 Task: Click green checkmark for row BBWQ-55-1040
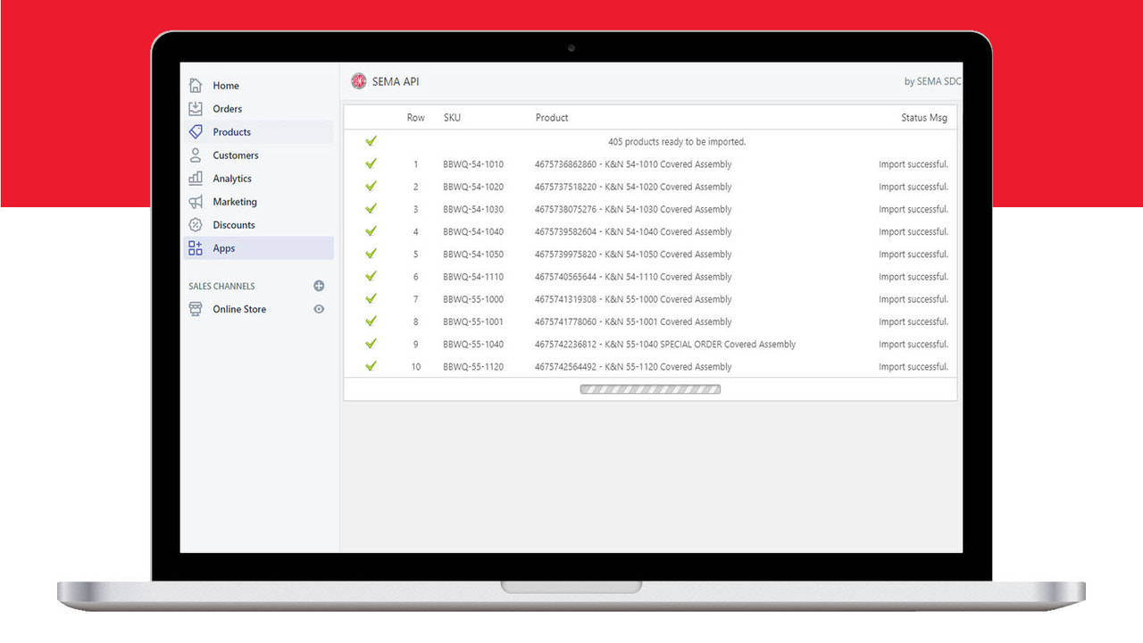[371, 343]
